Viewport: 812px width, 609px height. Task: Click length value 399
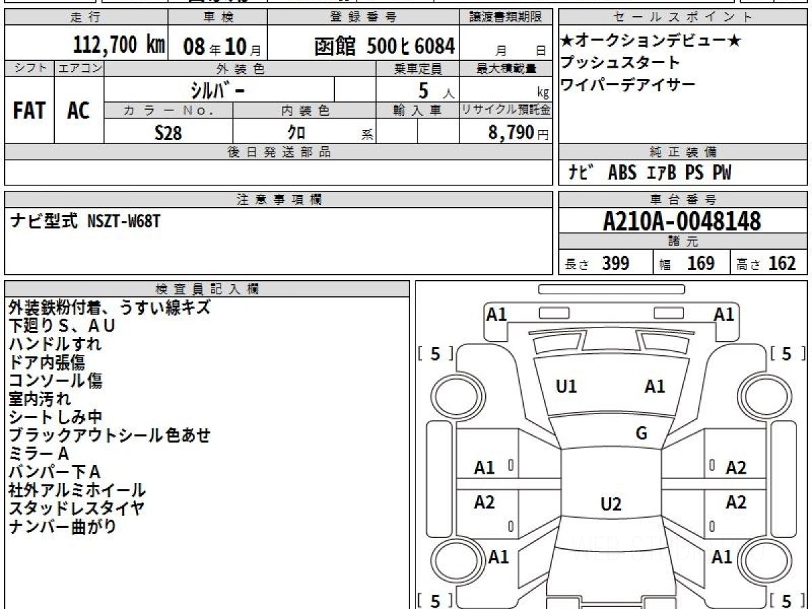[616, 263]
